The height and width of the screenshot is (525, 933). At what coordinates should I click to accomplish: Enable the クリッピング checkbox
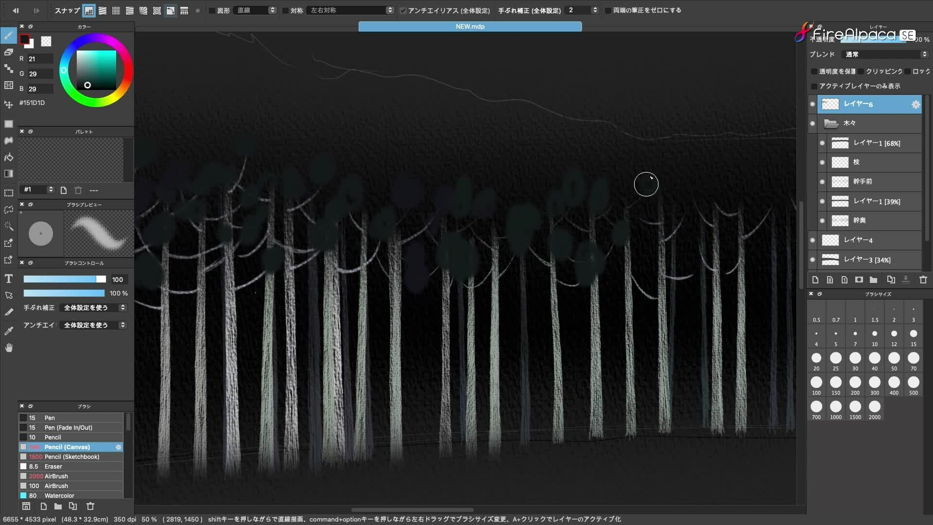[x=861, y=71]
